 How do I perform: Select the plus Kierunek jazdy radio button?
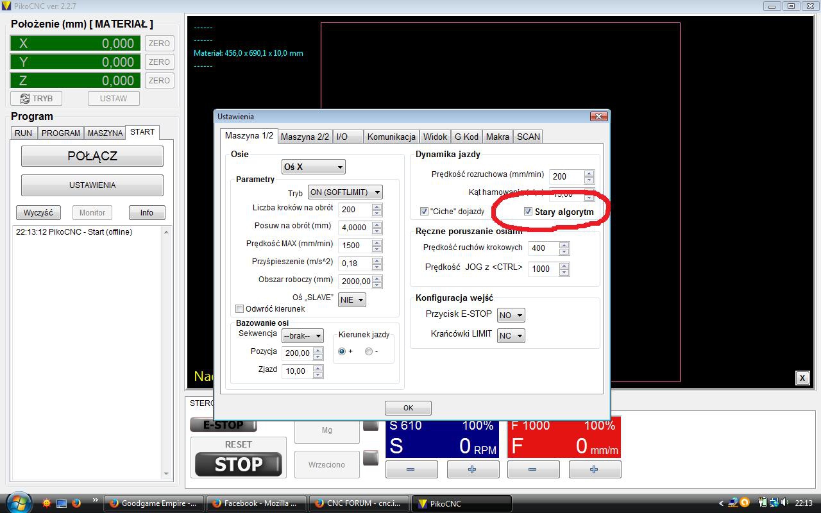342,351
